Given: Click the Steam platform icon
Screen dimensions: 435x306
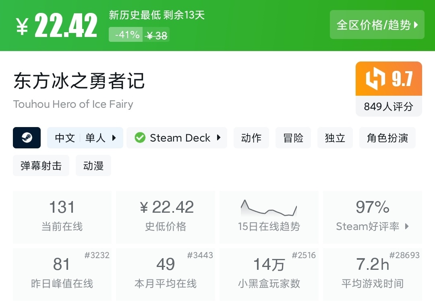Looking at the screenshot, I should pyautogui.click(x=27, y=138).
